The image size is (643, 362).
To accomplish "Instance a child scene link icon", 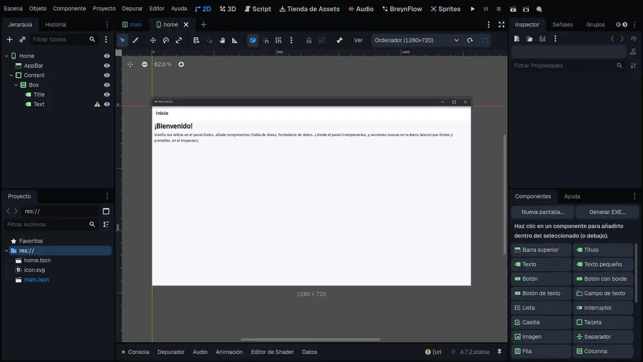I will [23, 40].
